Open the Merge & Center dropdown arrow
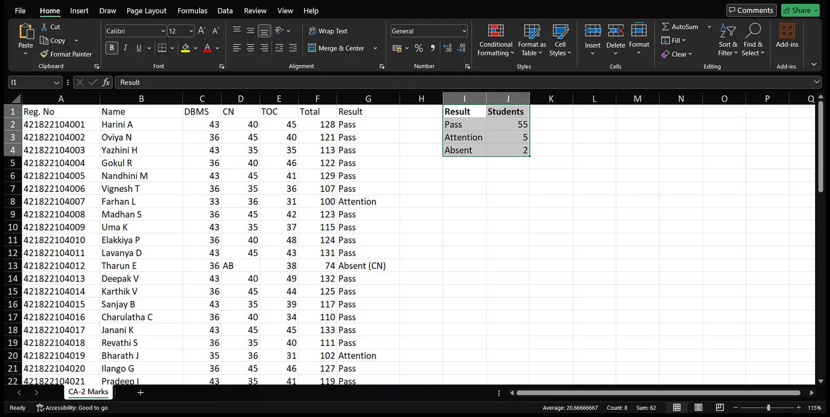 coord(375,48)
